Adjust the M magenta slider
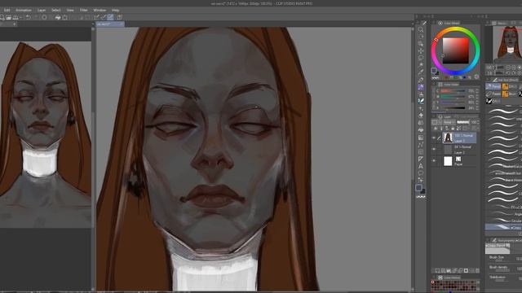The height and width of the screenshot is (293, 522). coord(453,96)
